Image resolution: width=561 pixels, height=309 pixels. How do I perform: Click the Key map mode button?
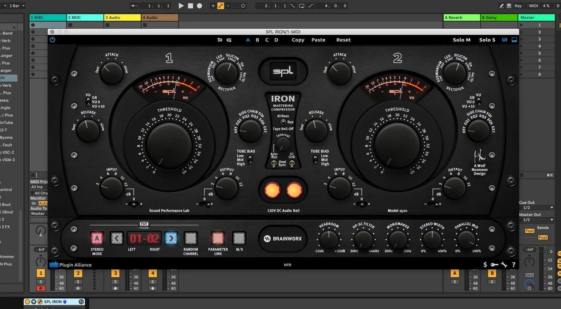[518, 6]
